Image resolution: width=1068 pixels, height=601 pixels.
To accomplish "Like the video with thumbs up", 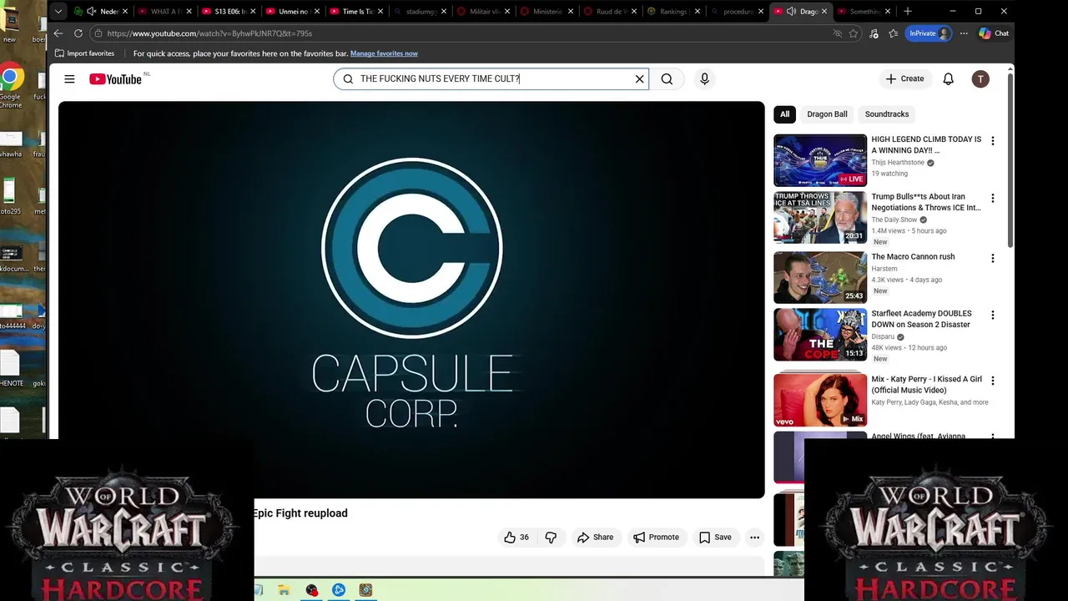I will (516, 538).
